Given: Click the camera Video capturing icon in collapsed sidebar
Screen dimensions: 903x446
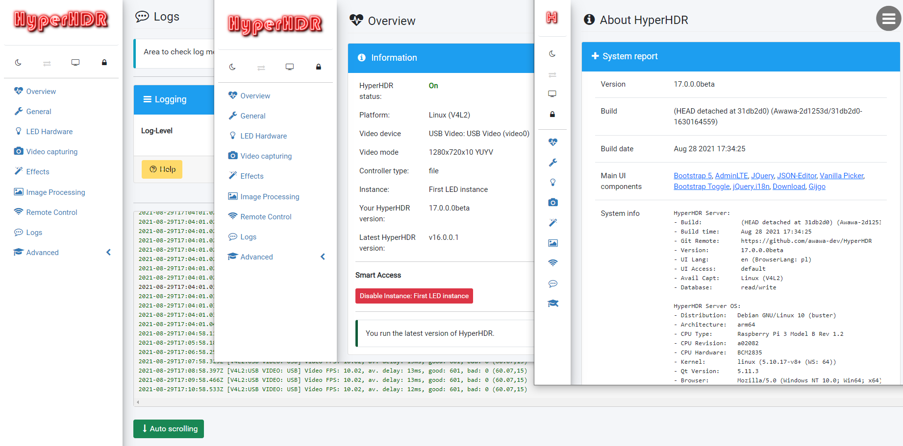Looking at the screenshot, I should (x=553, y=203).
